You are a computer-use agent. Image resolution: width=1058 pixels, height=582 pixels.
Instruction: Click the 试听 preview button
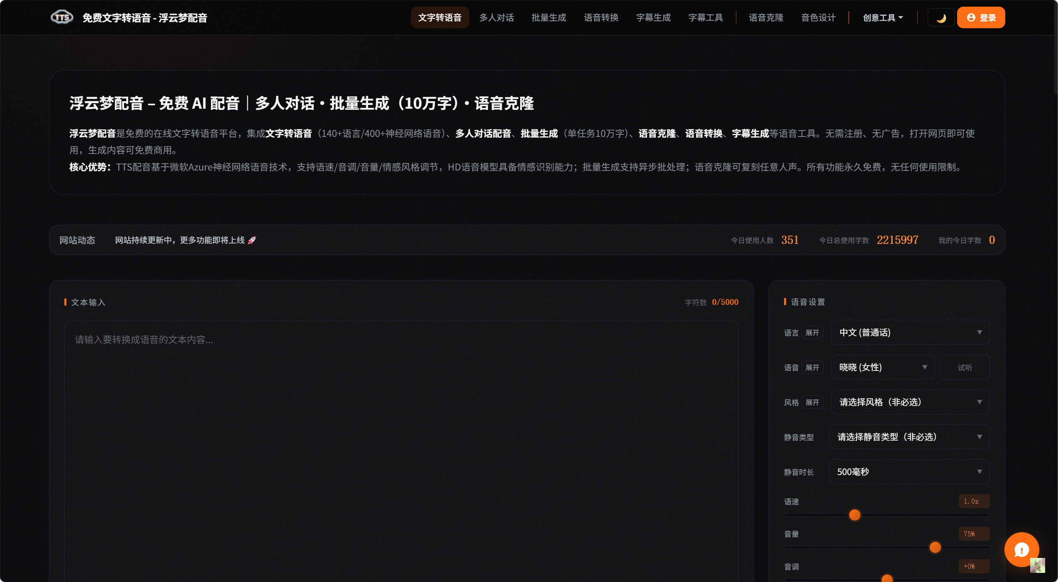coord(965,367)
